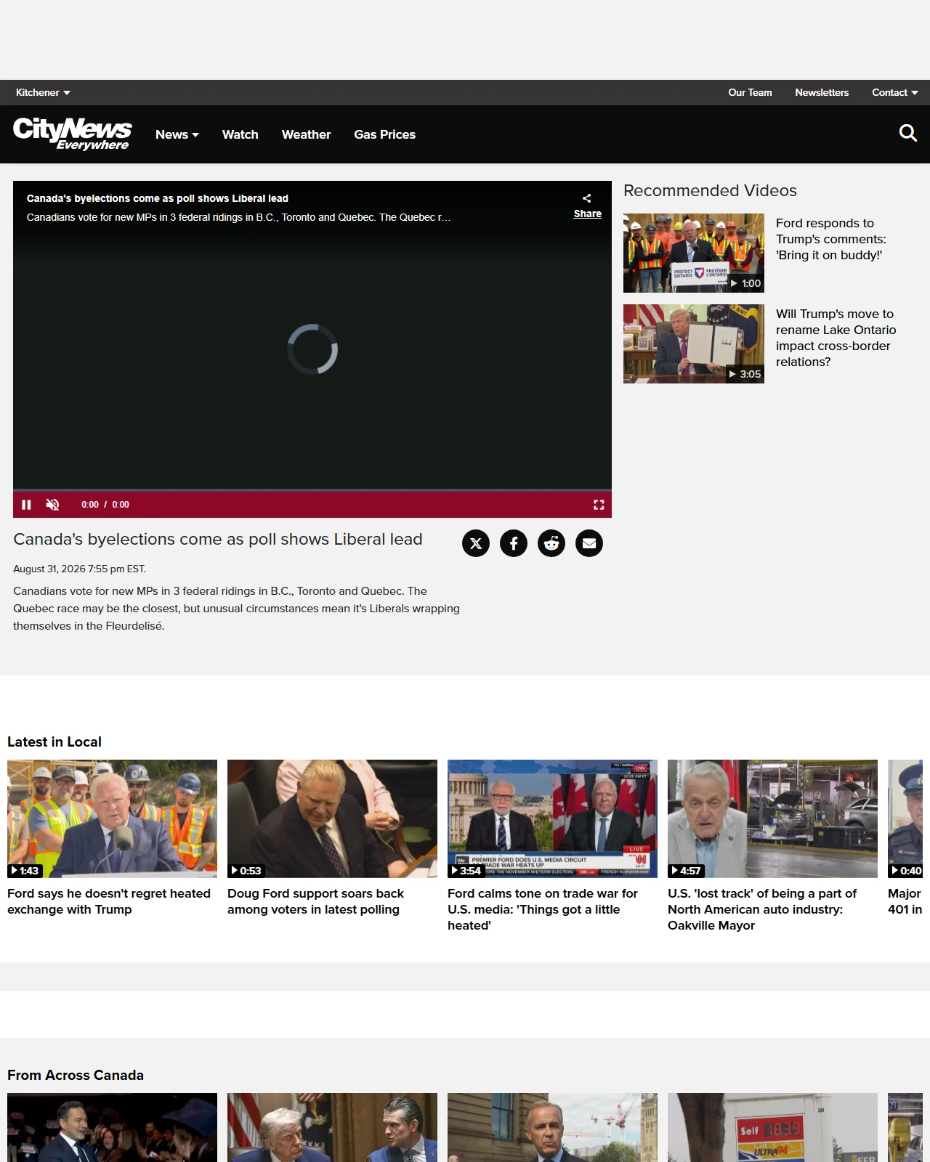This screenshot has width=930, height=1162.
Task: Click the video overlay title about byelections
Action: pos(158,198)
